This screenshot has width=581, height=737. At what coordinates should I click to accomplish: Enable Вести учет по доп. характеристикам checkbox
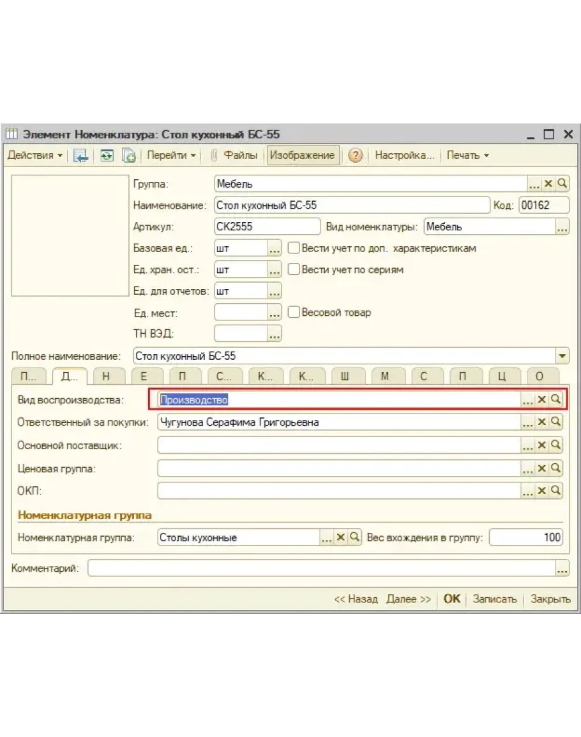coord(294,248)
